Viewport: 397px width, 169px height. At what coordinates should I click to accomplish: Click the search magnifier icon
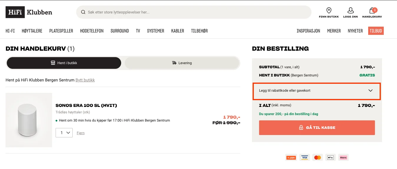coord(83,12)
